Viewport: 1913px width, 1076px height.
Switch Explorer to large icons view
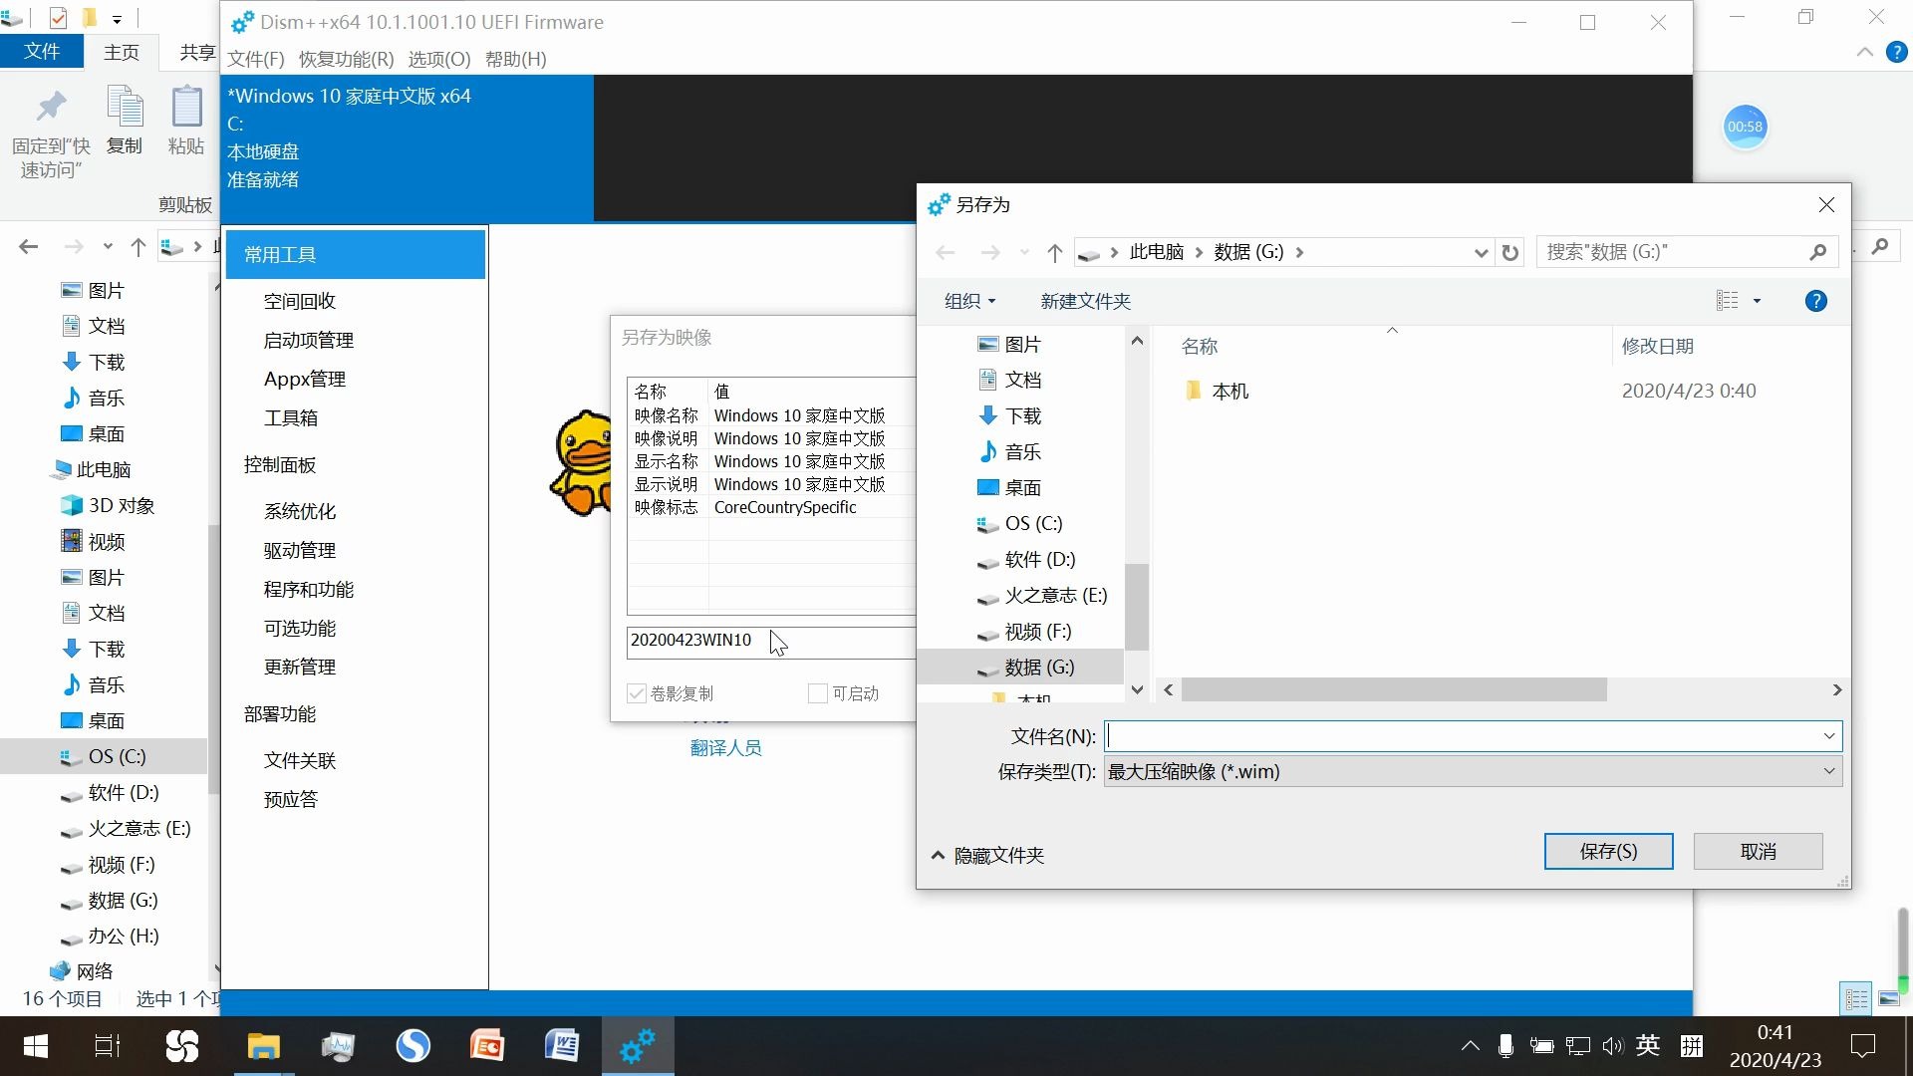[x=1889, y=998]
